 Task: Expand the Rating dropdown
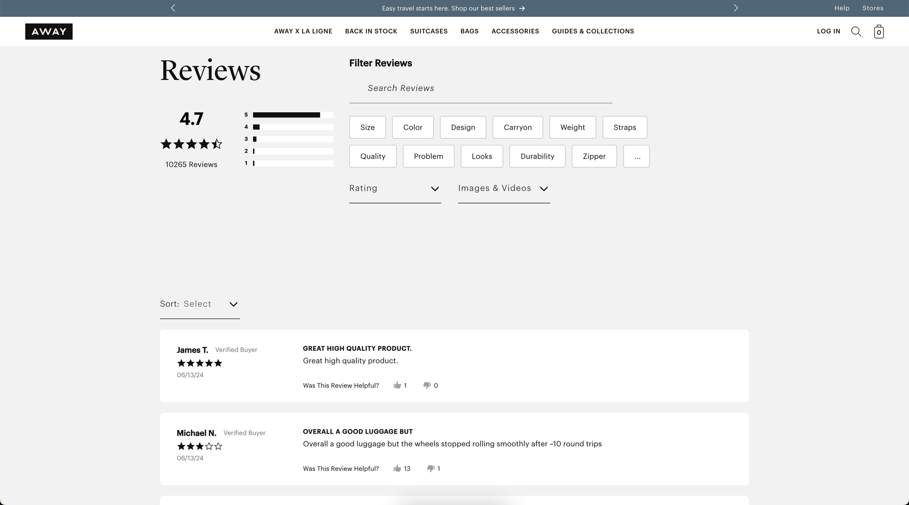pos(395,188)
